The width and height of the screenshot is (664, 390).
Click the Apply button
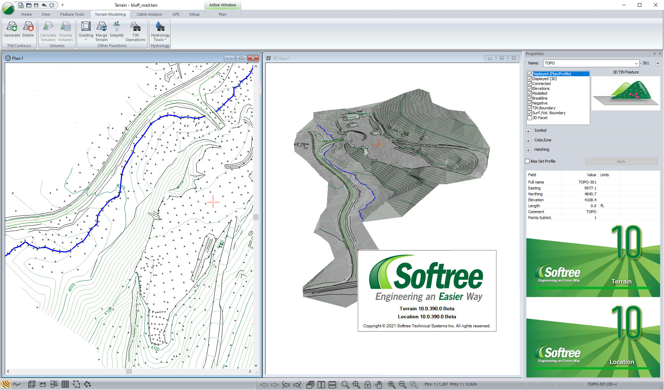[621, 162]
